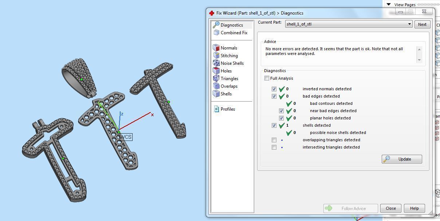Click the Advice text scroll down arrow

[x=419, y=60]
